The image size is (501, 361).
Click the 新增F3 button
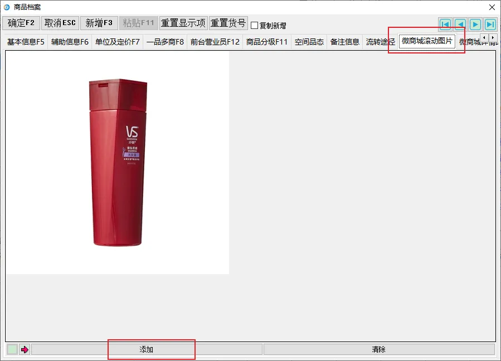[x=99, y=23]
